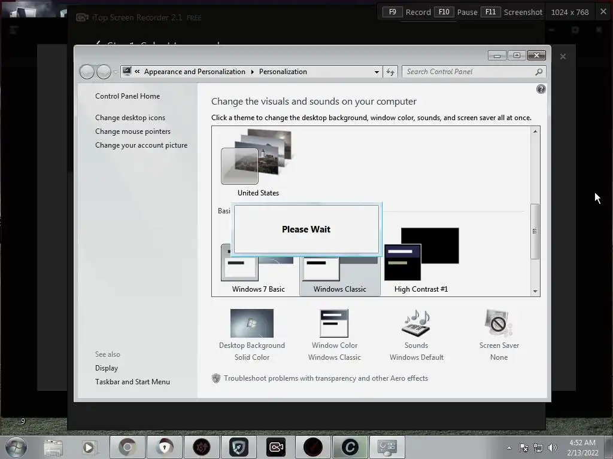Close the recorder hotkey bar
The height and width of the screenshot is (459, 613).
click(x=603, y=12)
